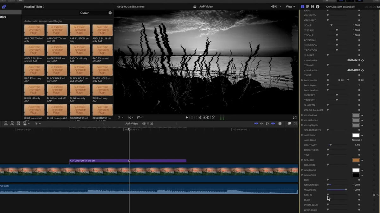Regenerate the y.randomize seed value
Screen dimensions: 380x213
click(363, 70)
